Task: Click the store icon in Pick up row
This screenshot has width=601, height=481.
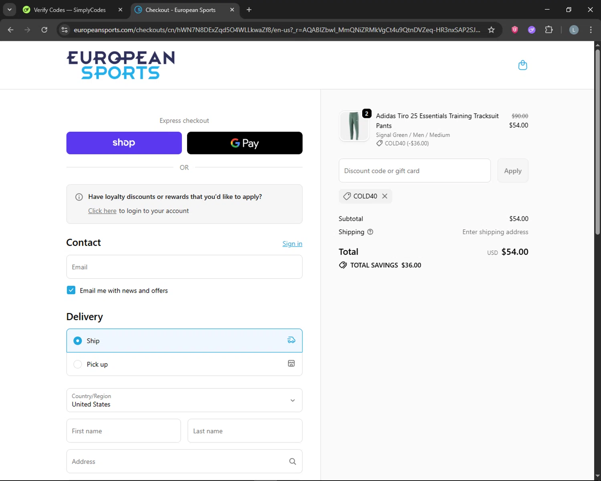Action: pyautogui.click(x=291, y=364)
